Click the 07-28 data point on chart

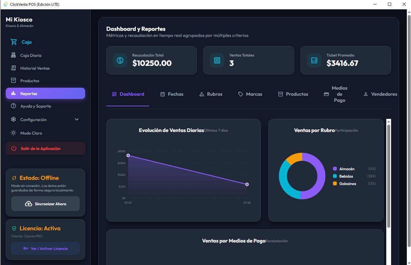point(247,184)
